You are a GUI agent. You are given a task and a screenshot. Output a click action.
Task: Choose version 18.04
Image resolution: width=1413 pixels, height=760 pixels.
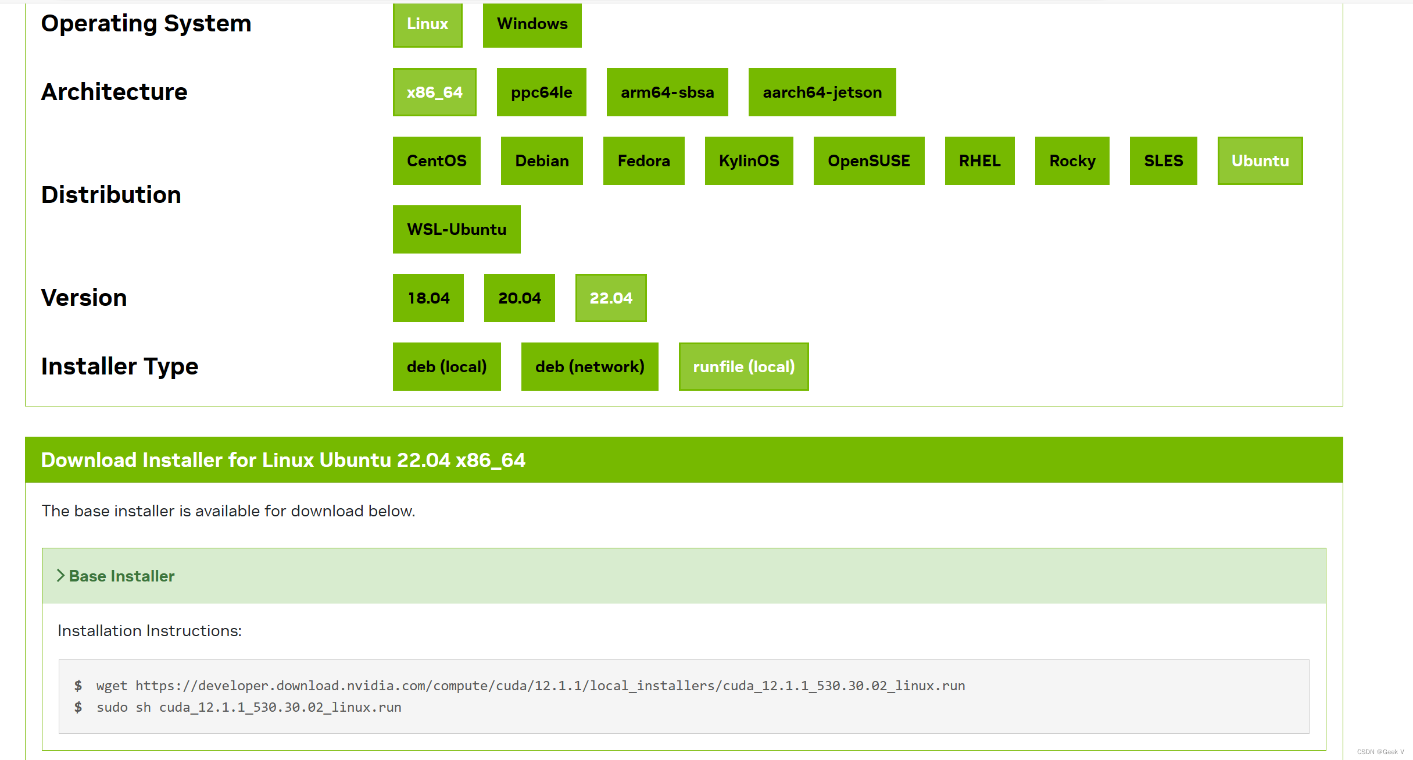428,298
